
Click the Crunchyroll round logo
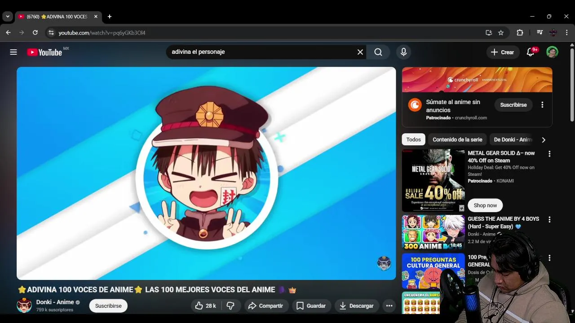click(x=415, y=105)
